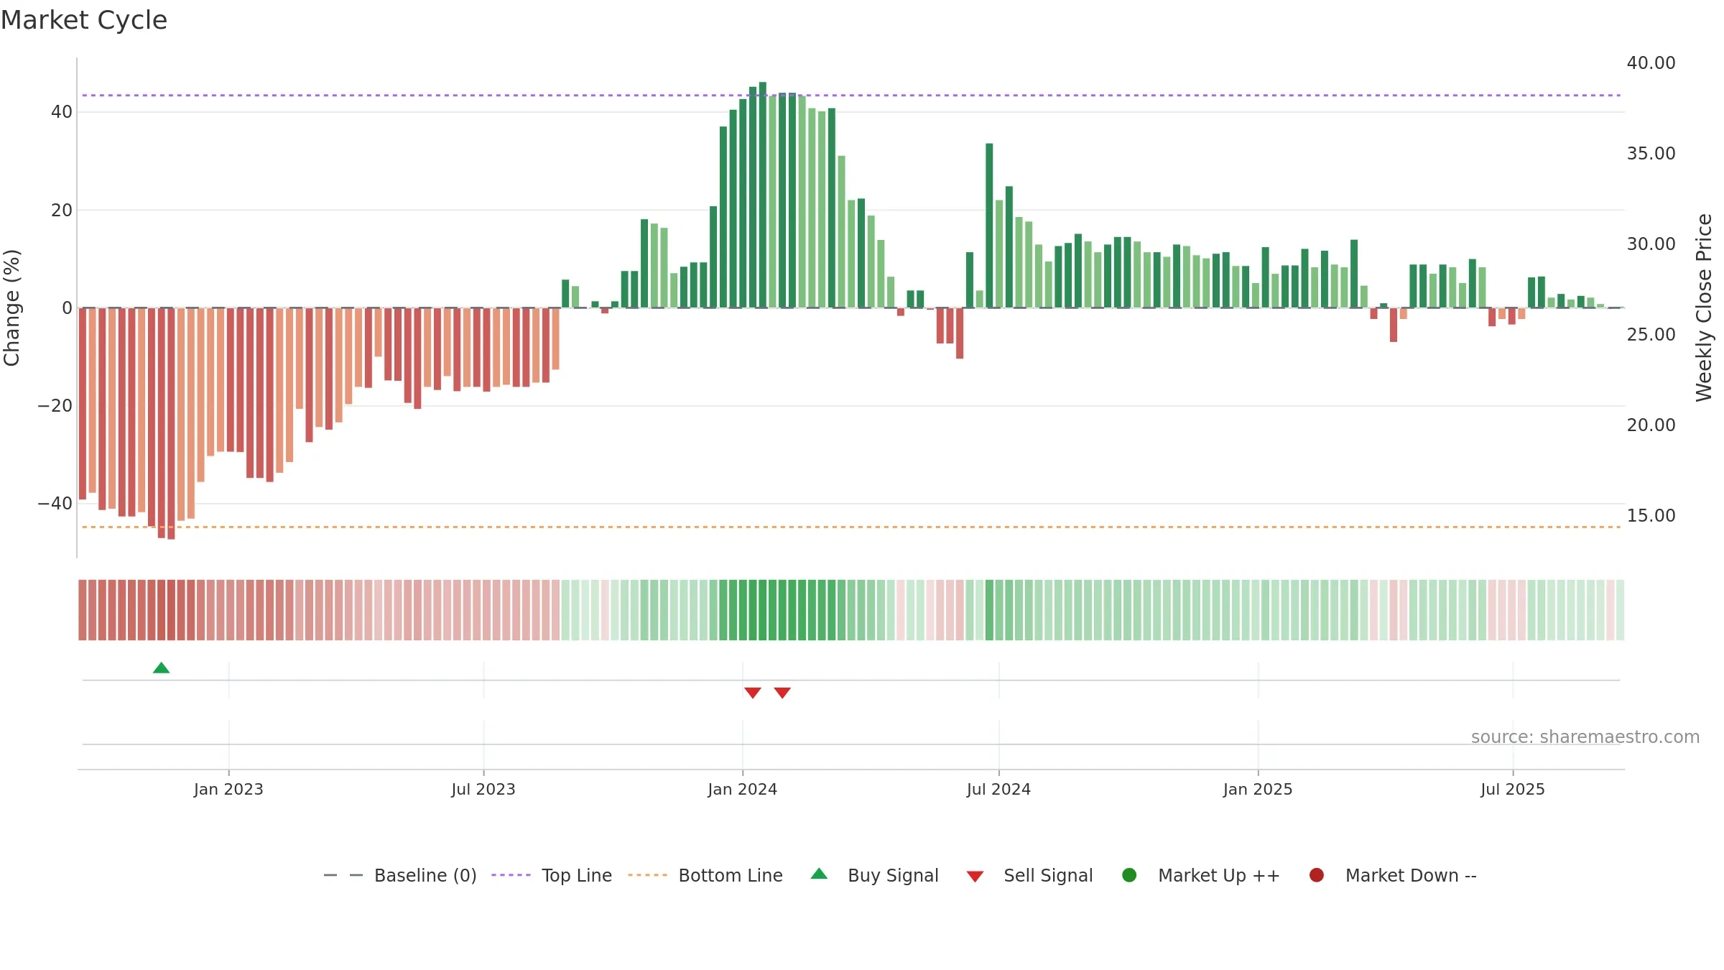Click the green Market Up legend circle icon
1724x970 pixels.
pos(1129,875)
